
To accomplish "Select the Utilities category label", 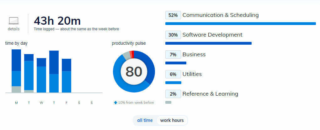I will (192, 74).
